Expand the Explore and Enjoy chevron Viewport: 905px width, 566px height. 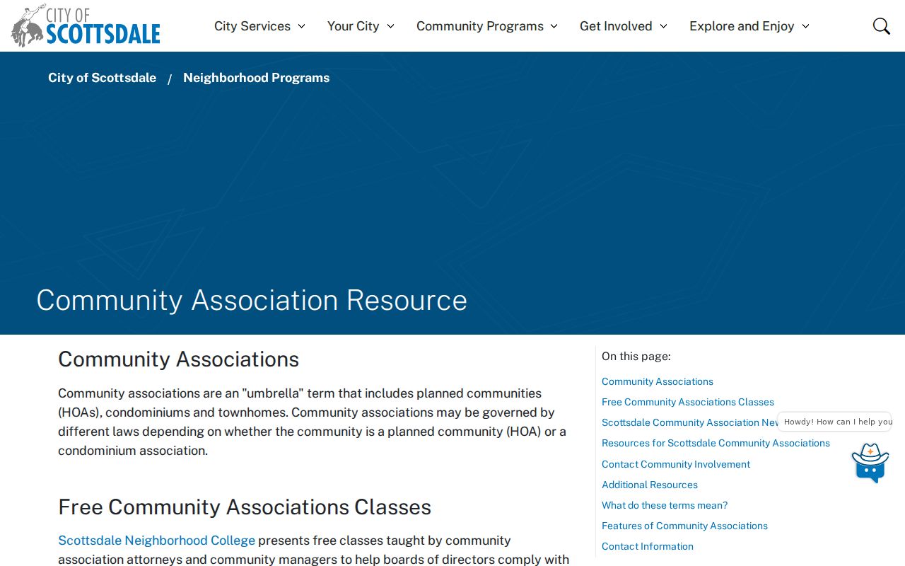(x=805, y=26)
